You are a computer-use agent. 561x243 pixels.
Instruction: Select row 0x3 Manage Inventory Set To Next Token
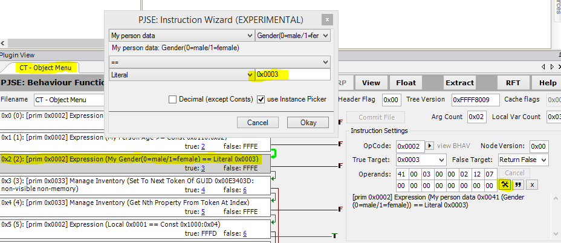tap(135, 186)
